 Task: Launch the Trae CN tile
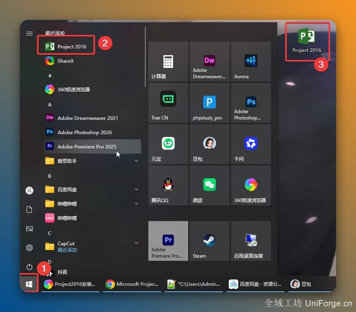[x=168, y=103]
